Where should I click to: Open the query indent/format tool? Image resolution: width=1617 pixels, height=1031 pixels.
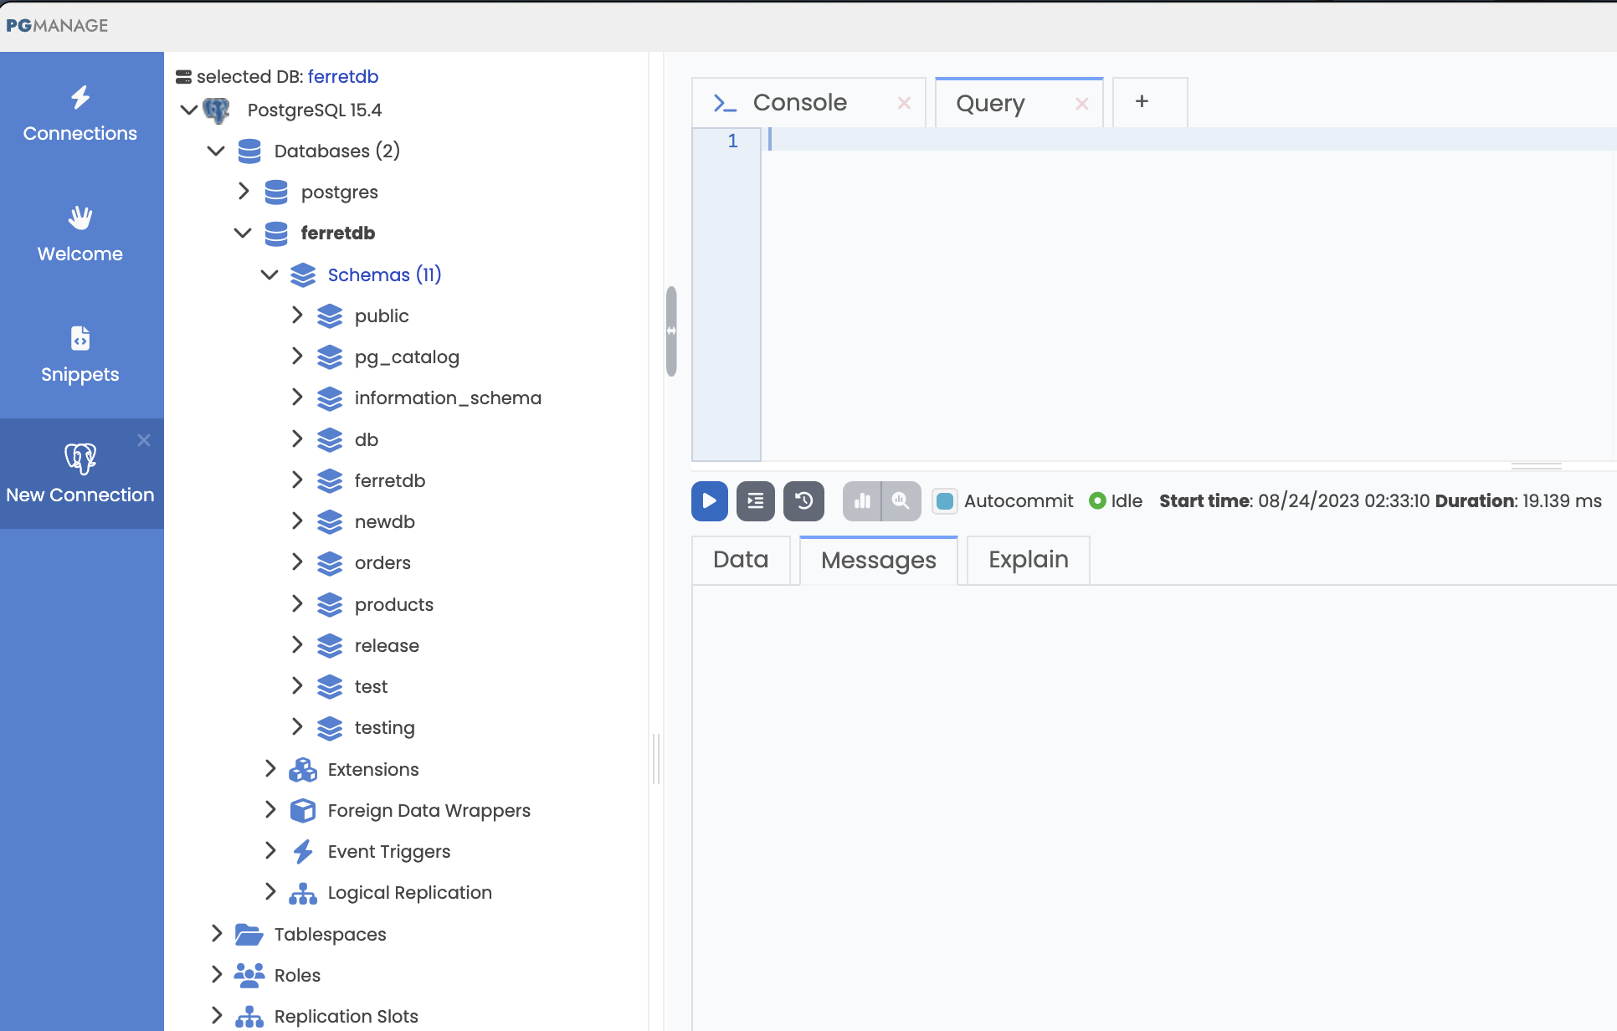click(755, 500)
